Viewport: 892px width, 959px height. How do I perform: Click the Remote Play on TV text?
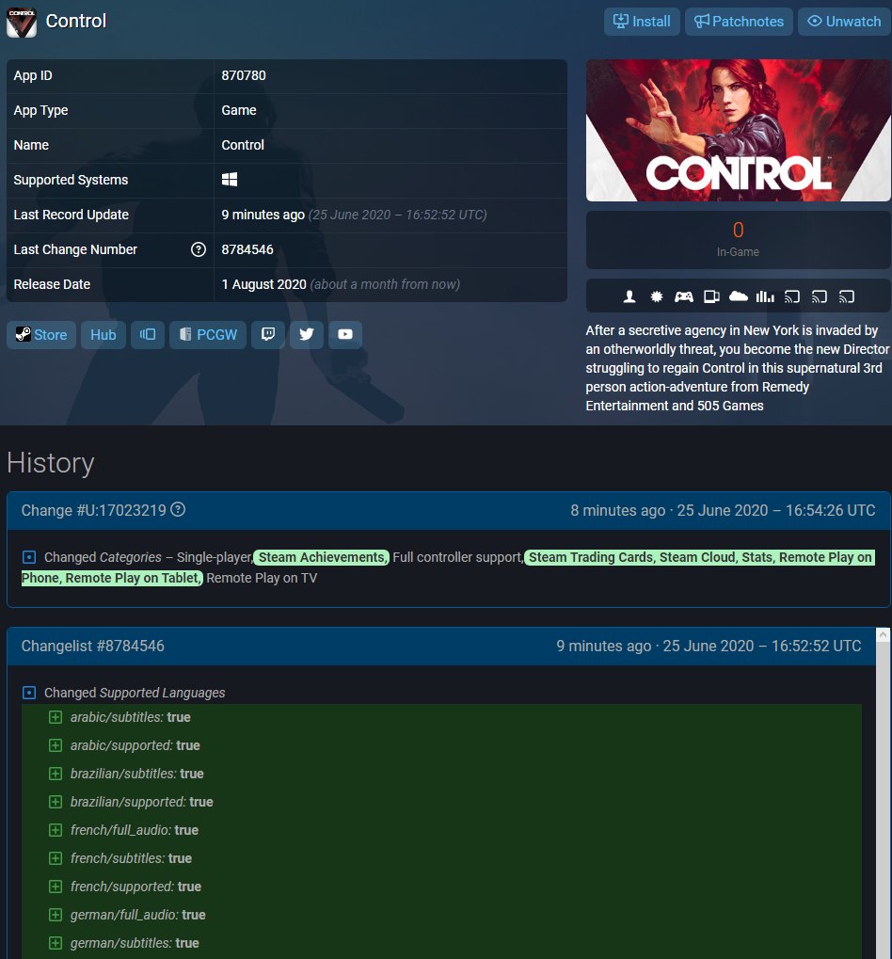pyautogui.click(x=262, y=578)
